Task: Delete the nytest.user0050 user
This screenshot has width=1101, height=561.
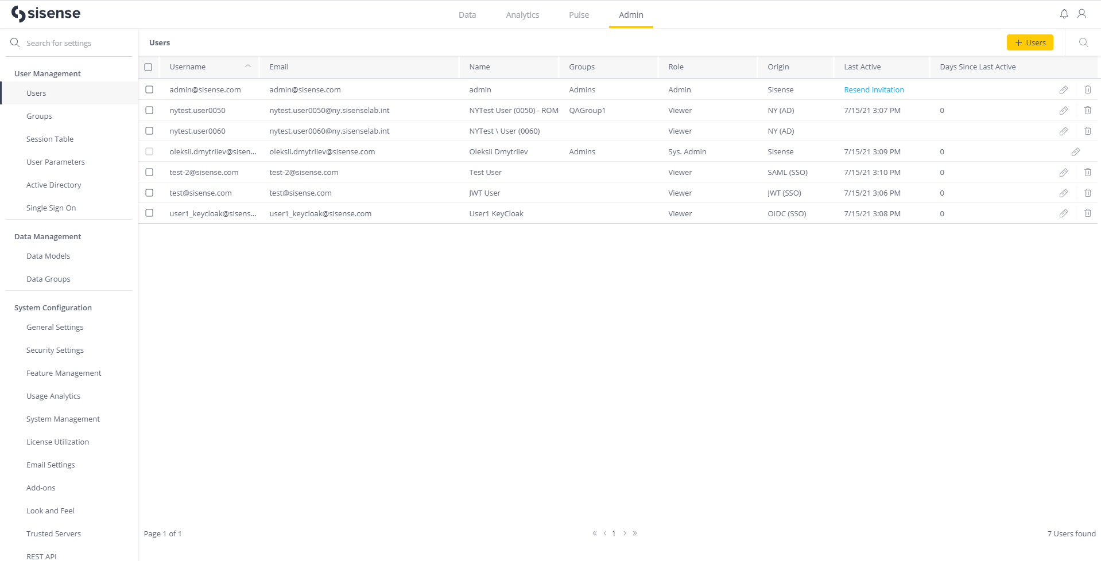Action: coord(1088,110)
